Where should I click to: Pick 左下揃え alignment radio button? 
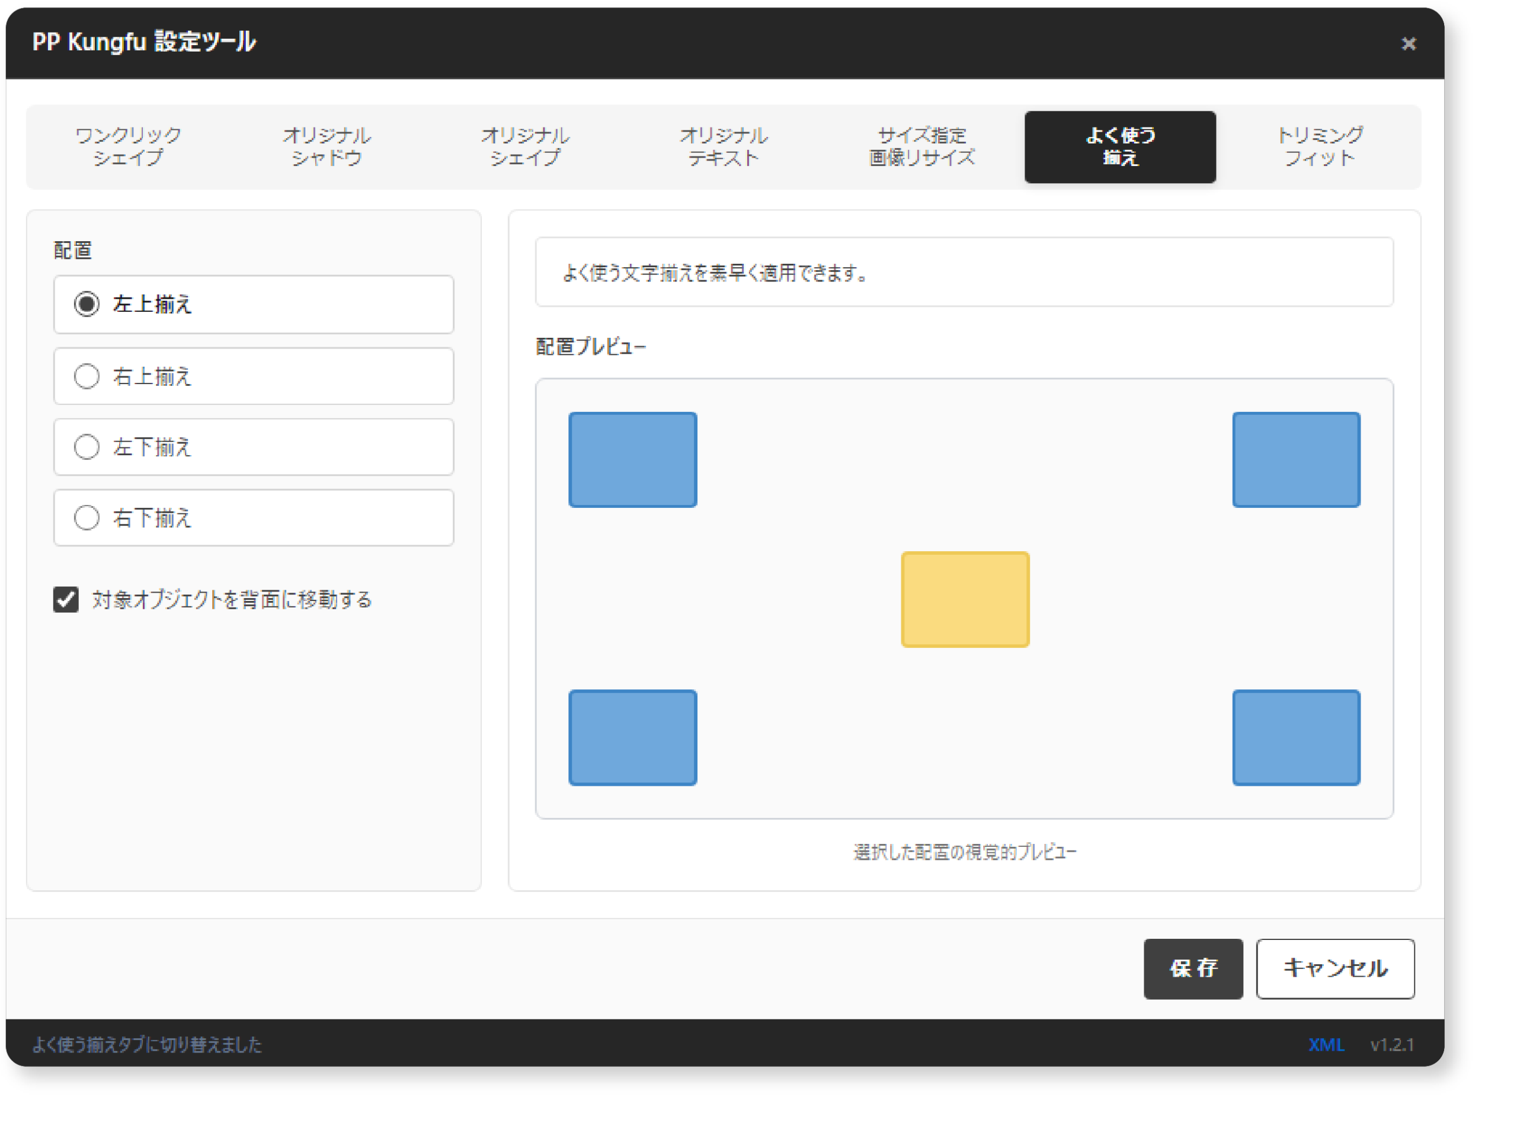click(x=87, y=447)
